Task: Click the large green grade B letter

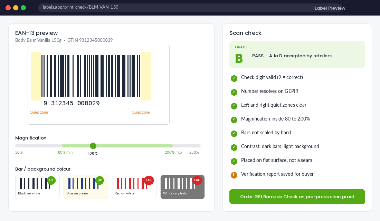Action: click(239, 58)
